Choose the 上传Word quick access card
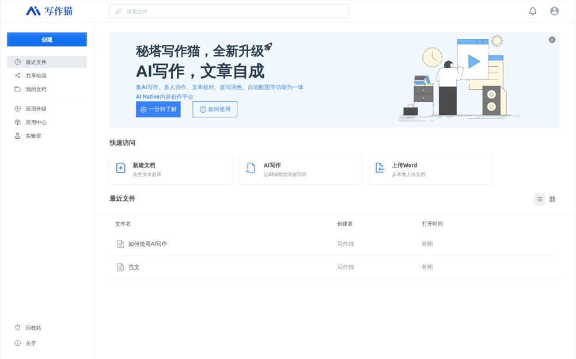This screenshot has width=576, height=359. pos(430,170)
